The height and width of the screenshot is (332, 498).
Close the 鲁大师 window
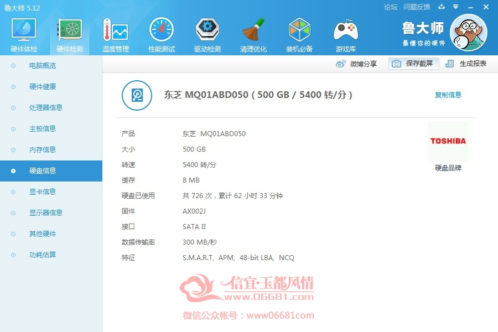[486, 7]
